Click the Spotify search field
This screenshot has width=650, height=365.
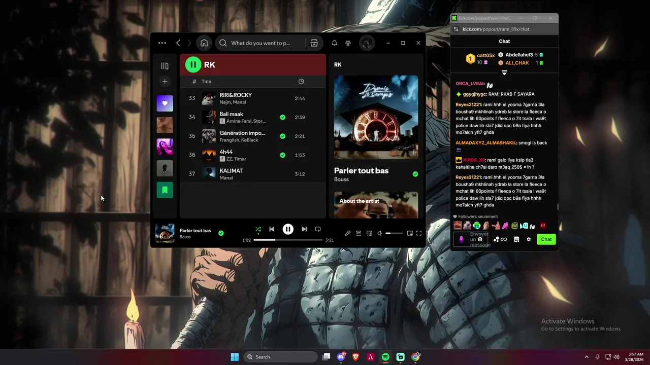coord(262,43)
